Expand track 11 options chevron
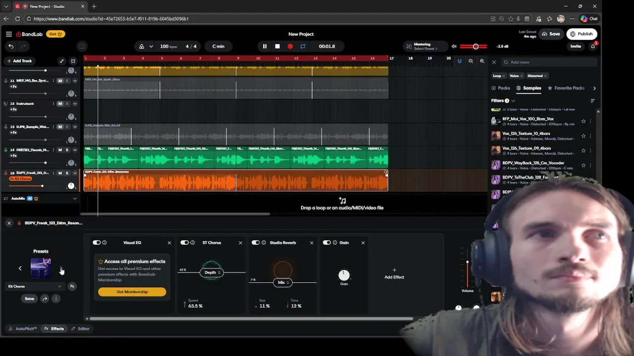Screen dimensions: 634x356 click(75, 81)
